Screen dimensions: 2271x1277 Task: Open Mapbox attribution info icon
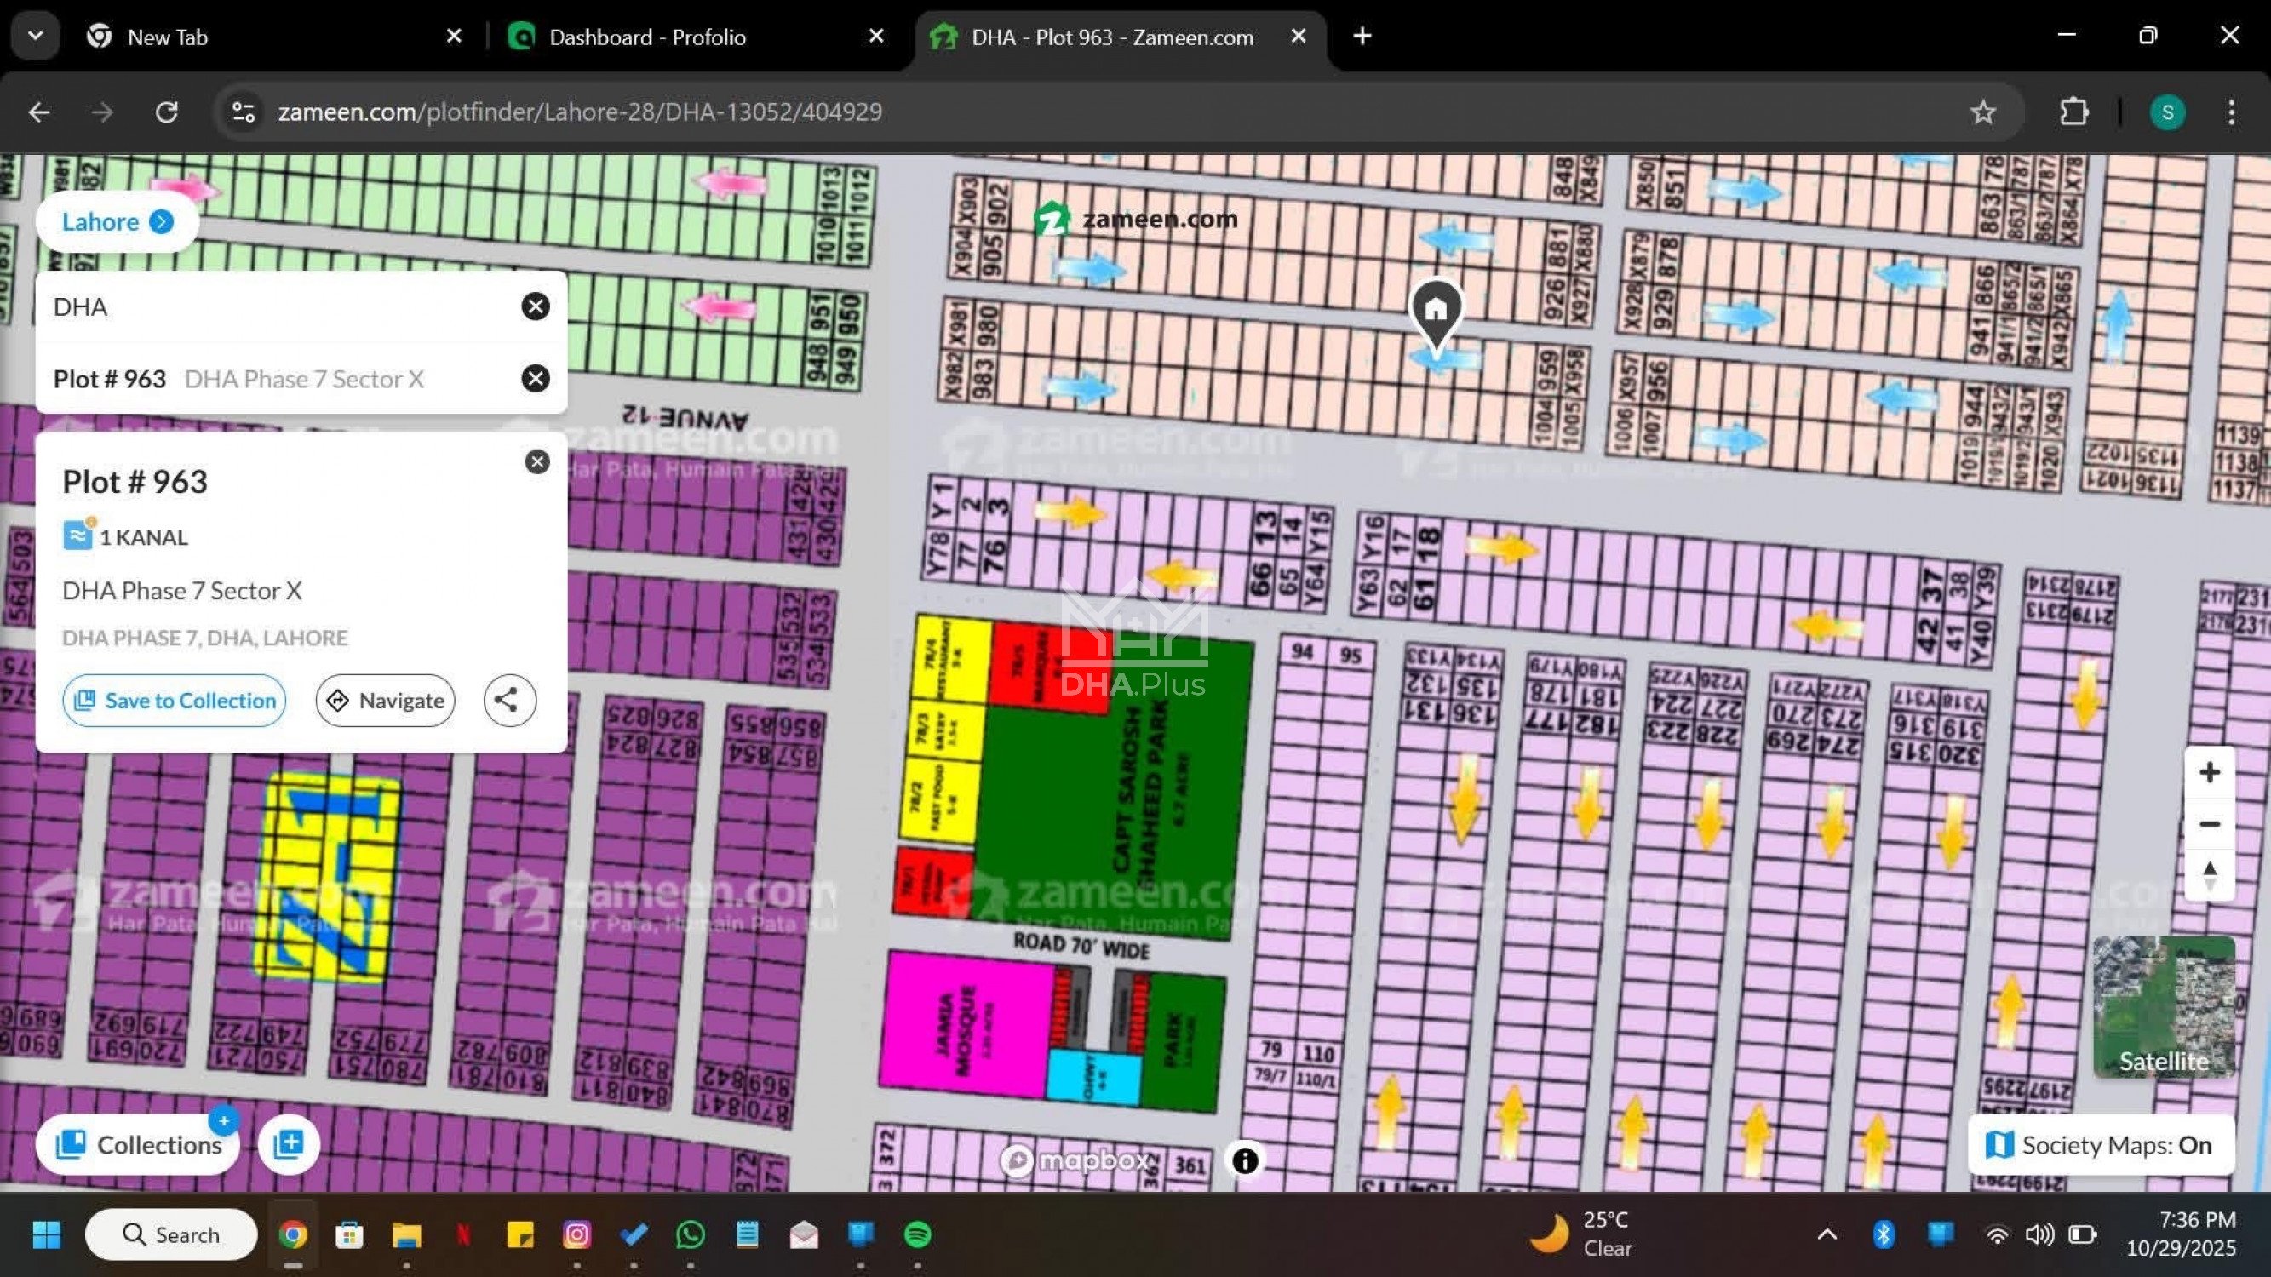point(1244,1160)
